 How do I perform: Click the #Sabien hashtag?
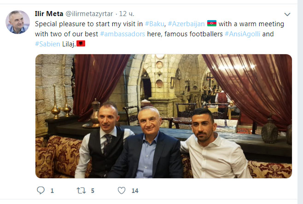point(47,44)
